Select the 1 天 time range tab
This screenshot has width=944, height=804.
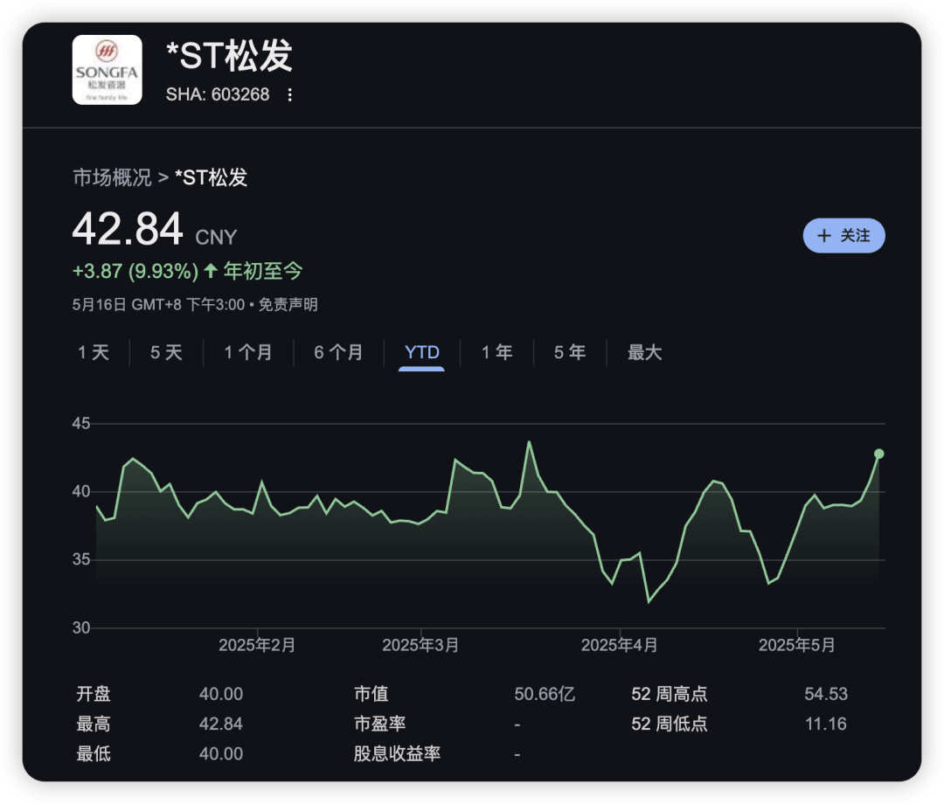(x=94, y=352)
